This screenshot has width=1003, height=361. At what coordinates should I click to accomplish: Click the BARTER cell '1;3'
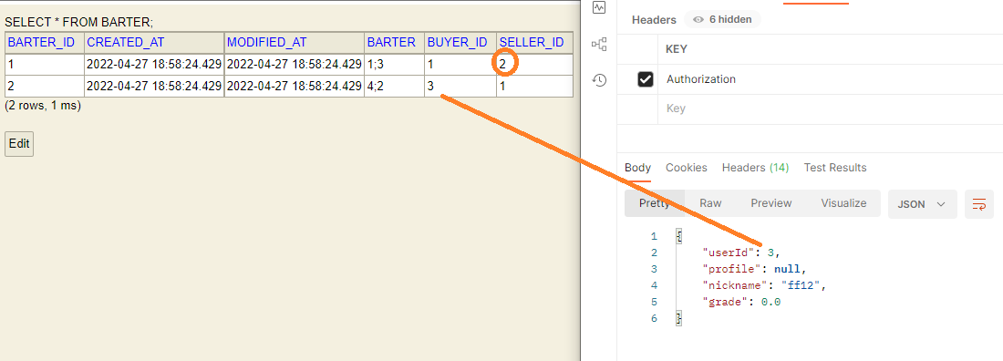(395, 64)
